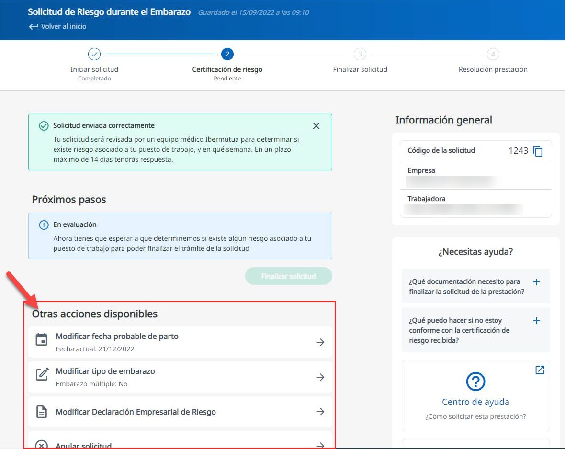
Task: Go to step 1 Iniciar solicitud
Action: (94, 54)
